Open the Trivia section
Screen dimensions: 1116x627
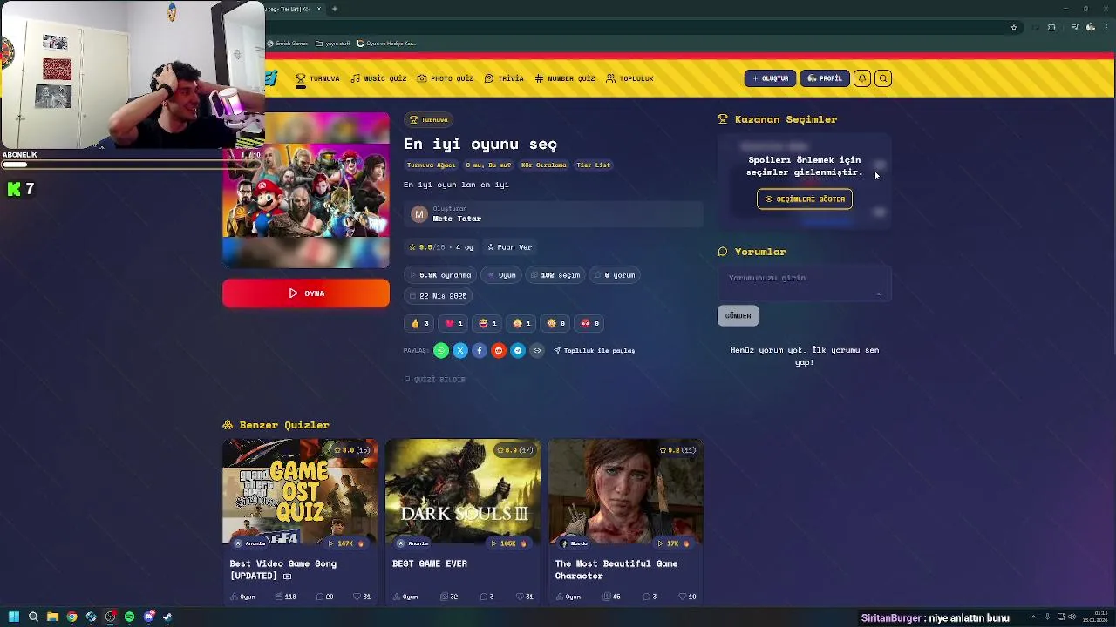click(x=504, y=78)
